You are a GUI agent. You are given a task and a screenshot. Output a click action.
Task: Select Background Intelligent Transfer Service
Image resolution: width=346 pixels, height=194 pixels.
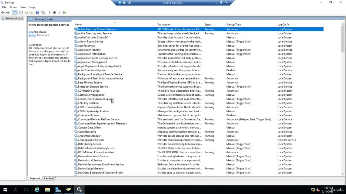(x=100, y=74)
